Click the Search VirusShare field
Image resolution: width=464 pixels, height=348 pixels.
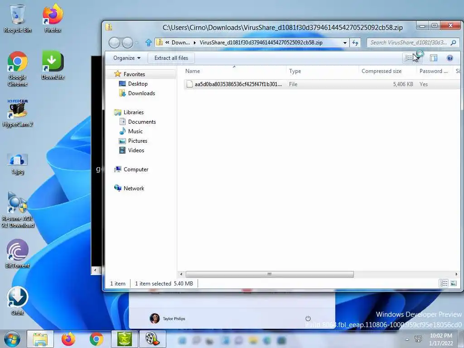click(x=413, y=43)
